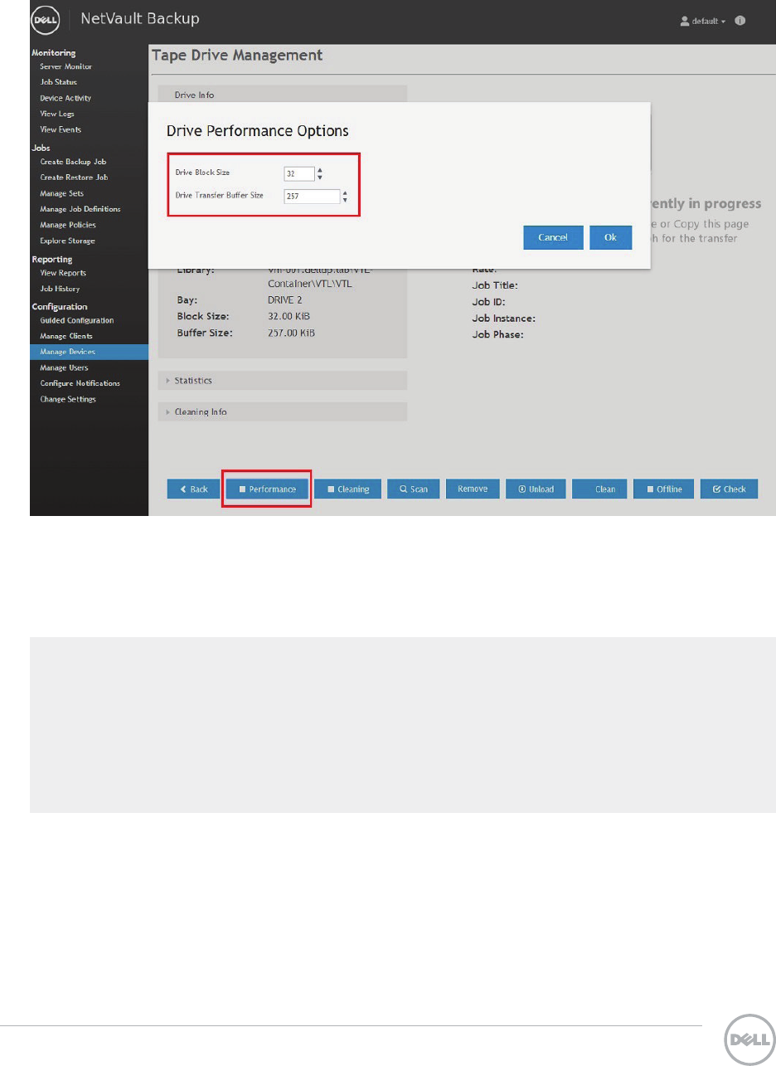This screenshot has width=776, height=1066.
Task: Collapse the Drive Info section header
Action: click(282, 94)
